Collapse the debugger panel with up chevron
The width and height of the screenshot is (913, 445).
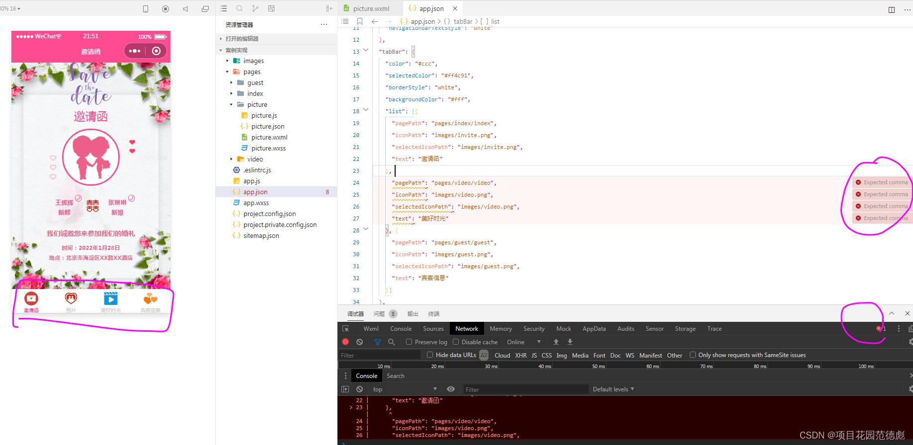(x=892, y=313)
